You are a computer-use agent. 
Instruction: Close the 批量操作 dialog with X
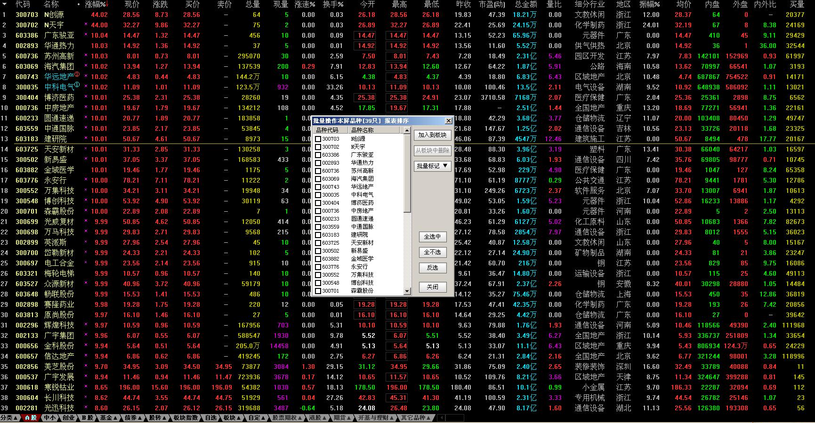(449, 121)
